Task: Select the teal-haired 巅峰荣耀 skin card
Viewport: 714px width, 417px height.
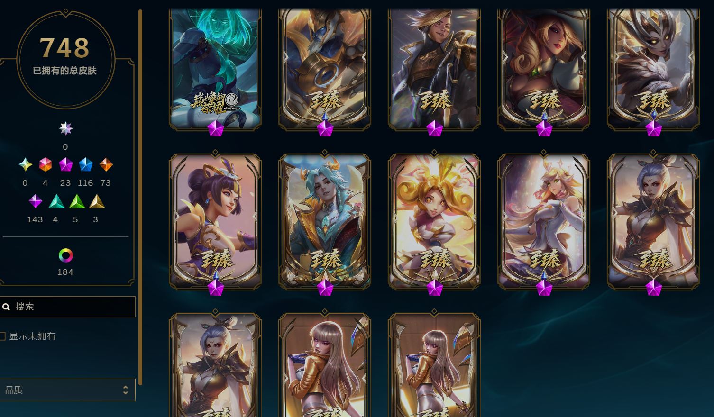Action: [215, 68]
